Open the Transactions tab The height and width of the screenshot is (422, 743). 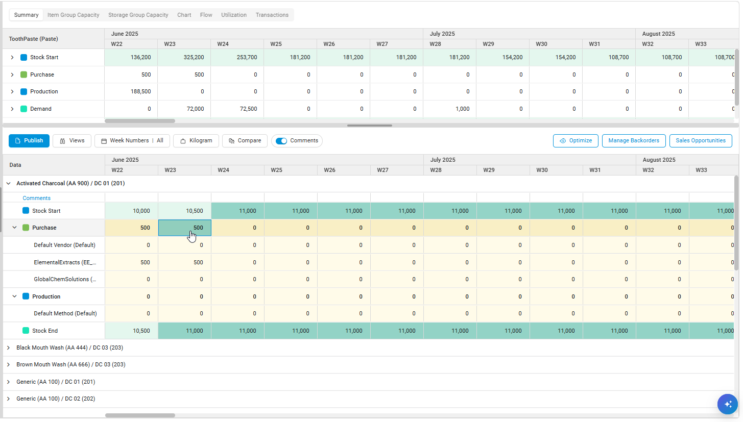click(272, 15)
